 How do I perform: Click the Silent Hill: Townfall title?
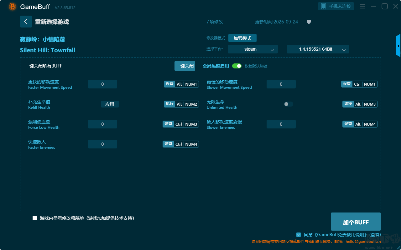click(48, 50)
